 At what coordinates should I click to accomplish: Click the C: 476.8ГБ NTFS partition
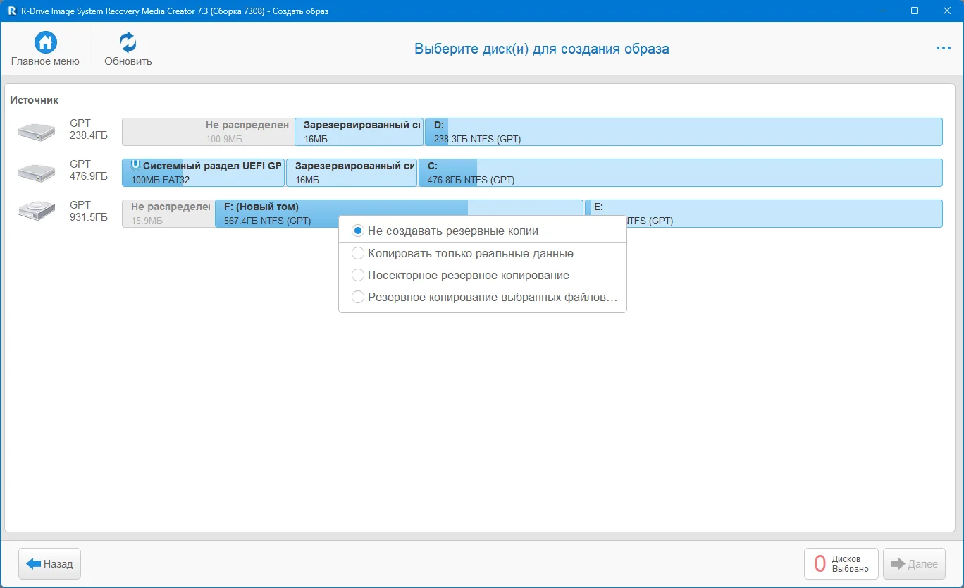click(x=680, y=173)
